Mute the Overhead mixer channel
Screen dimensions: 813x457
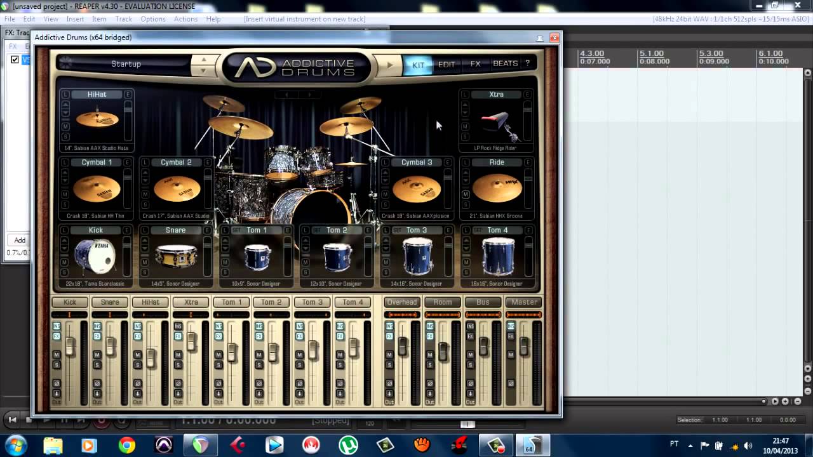(389, 355)
